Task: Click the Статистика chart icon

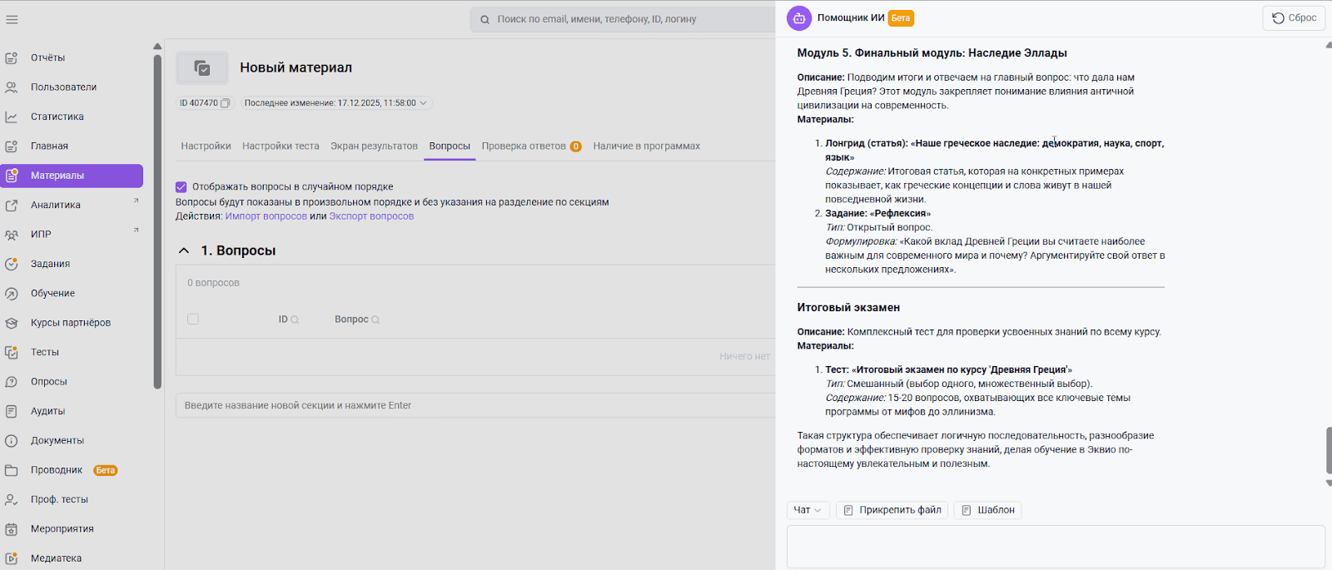Action: [x=12, y=117]
